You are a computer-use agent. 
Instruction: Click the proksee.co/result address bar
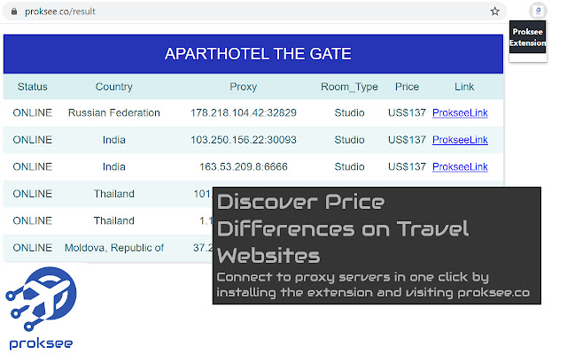pos(254,12)
